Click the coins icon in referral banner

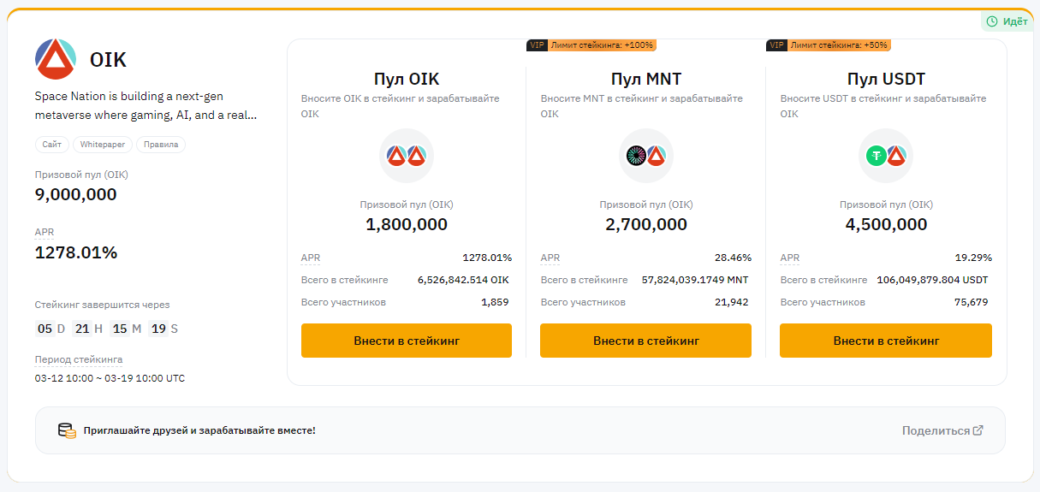[67, 430]
